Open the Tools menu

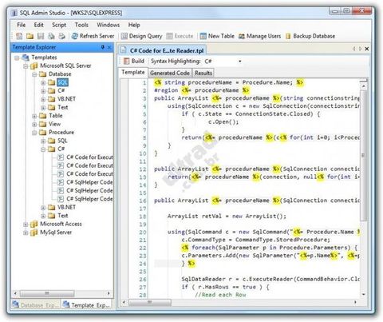pos(81,25)
